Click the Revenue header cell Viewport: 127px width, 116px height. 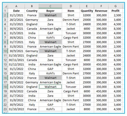tap(101, 11)
